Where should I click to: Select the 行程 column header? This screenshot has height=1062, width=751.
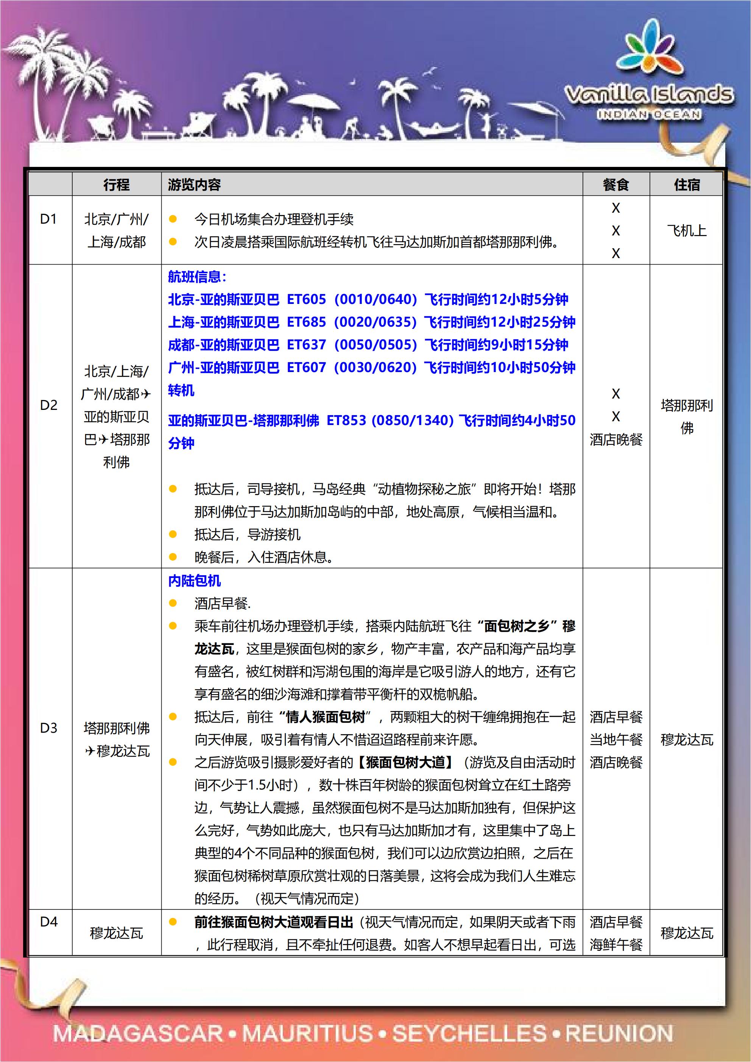(x=116, y=185)
